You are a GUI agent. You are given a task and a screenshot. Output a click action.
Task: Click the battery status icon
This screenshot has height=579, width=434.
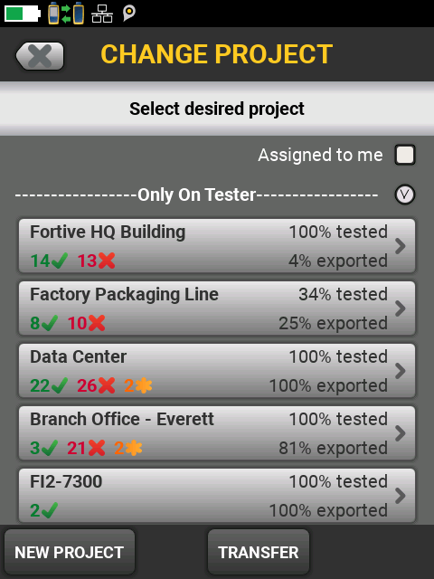22,14
